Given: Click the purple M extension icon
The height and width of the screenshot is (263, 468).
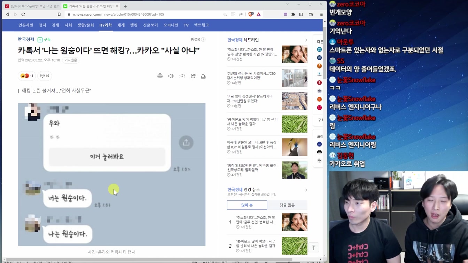Looking at the screenshot, I should tap(286, 14).
